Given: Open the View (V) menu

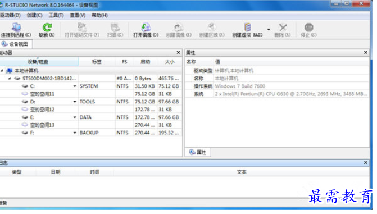Looking at the screenshot, I should (x=78, y=15).
